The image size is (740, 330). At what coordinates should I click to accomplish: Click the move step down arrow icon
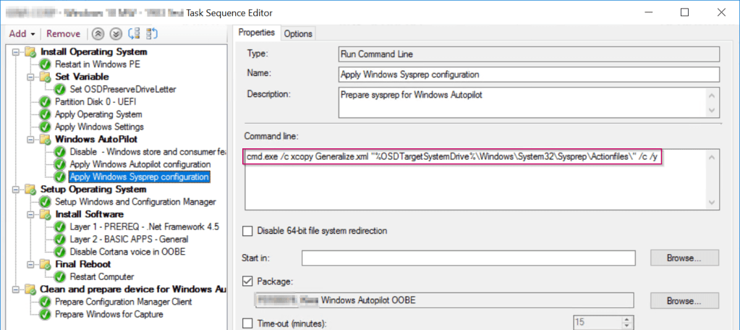(115, 33)
